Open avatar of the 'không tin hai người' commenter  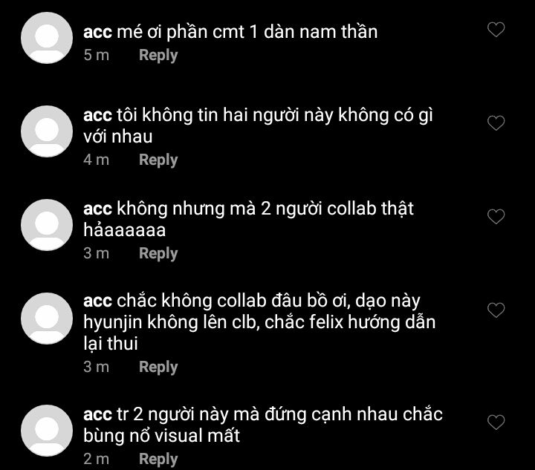point(47,131)
